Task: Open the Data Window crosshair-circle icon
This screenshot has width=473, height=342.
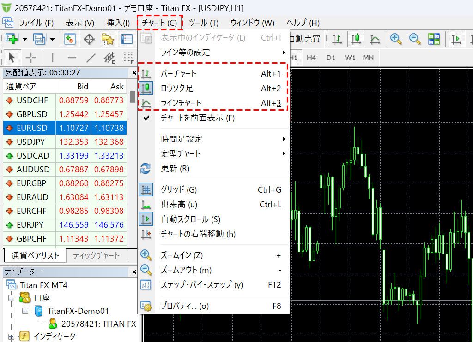Action: [89, 39]
